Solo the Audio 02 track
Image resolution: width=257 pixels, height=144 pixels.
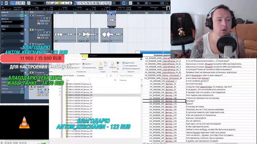(x=35, y=30)
